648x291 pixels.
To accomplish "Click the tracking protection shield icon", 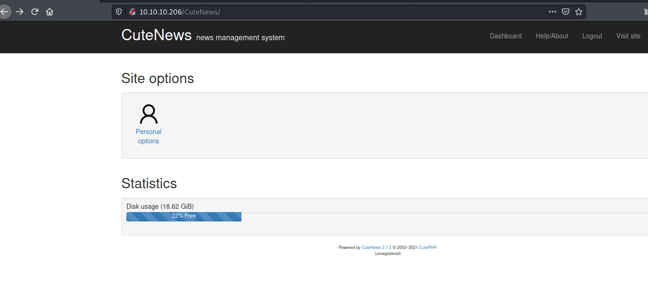I will (119, 12).
